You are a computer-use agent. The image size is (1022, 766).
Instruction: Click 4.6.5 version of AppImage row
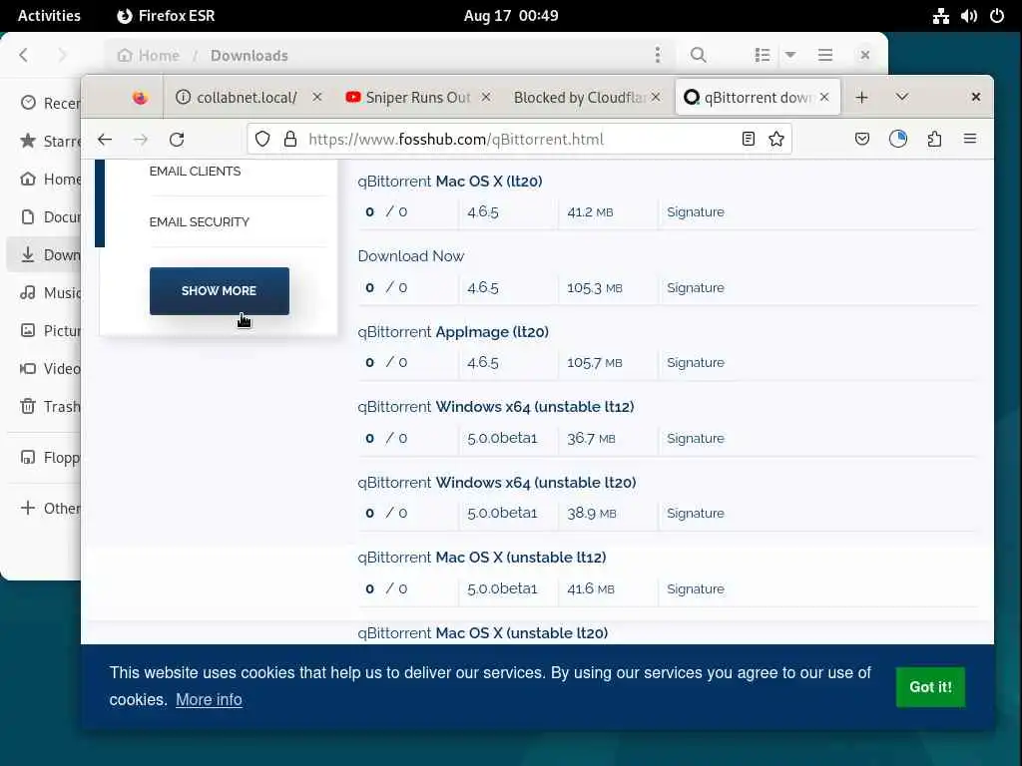483,363
